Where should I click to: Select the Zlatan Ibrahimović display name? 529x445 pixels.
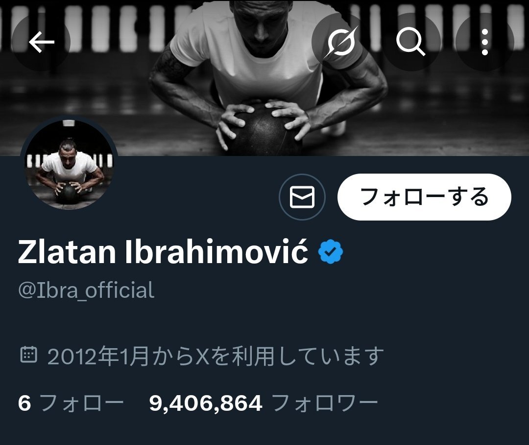click(x=163, y=252)
